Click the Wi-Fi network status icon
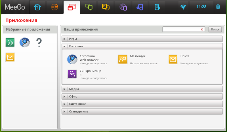This screenshot has width=227, height=132. (183, 7)
